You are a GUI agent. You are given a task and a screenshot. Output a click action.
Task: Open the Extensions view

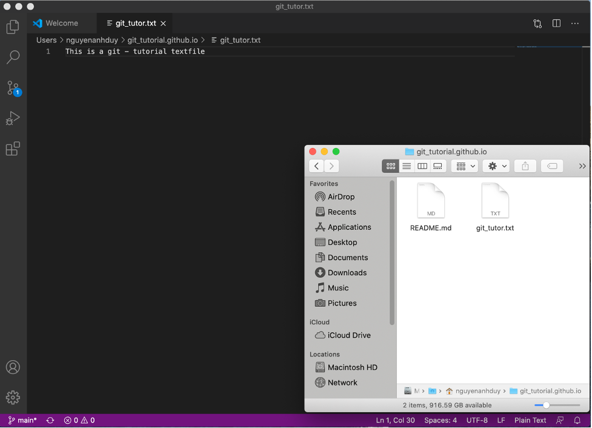pos(13,149)
